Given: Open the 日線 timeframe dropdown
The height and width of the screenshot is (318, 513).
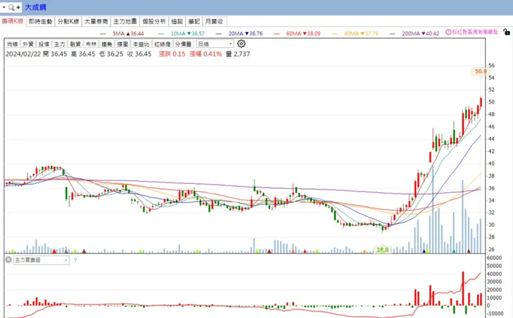Looking at the screenshot, I should 215,44.
